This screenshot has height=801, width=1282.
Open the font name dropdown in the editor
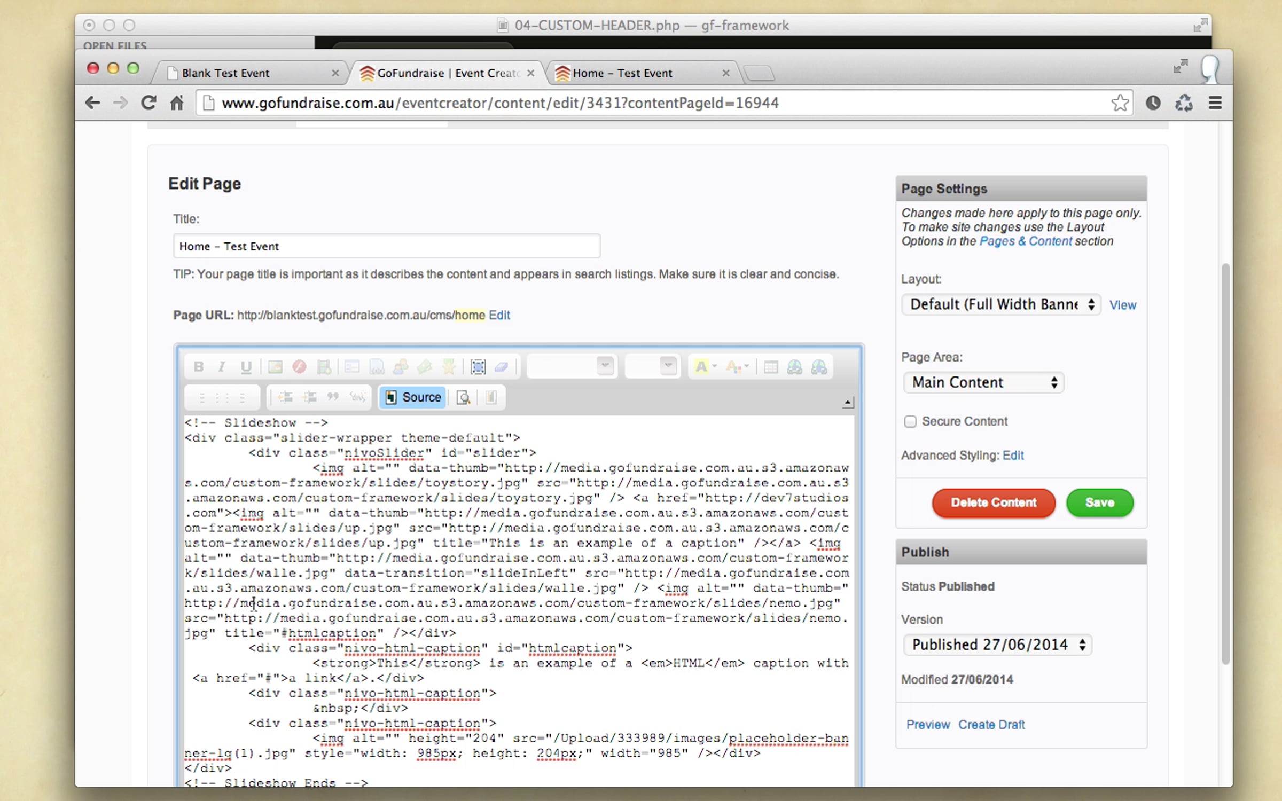(x=572, y=366)
